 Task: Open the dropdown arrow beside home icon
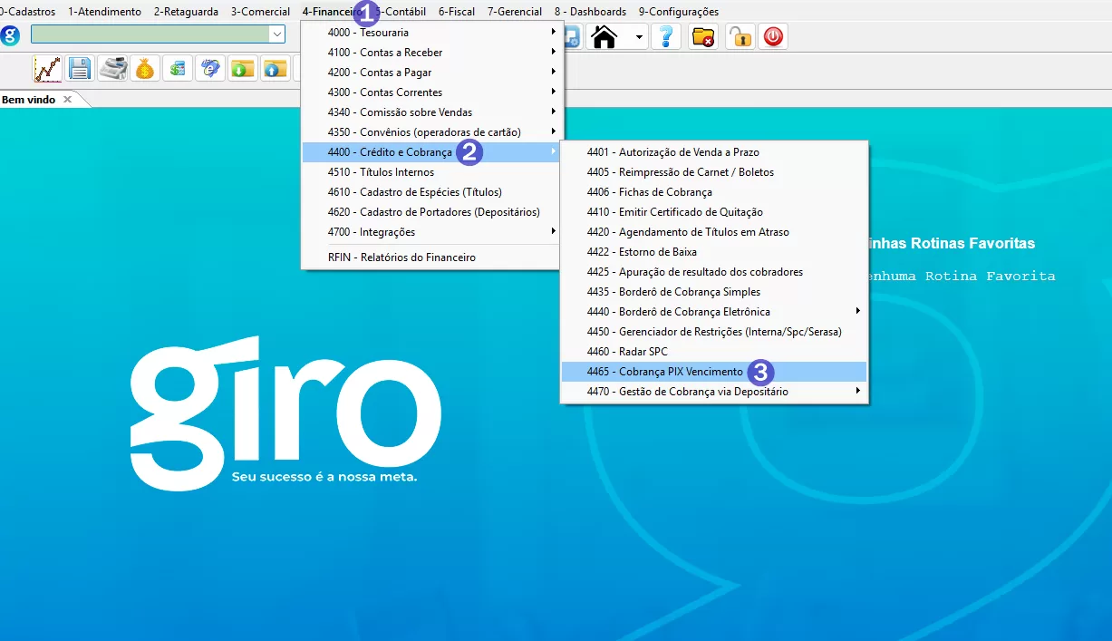pos(639,37)
